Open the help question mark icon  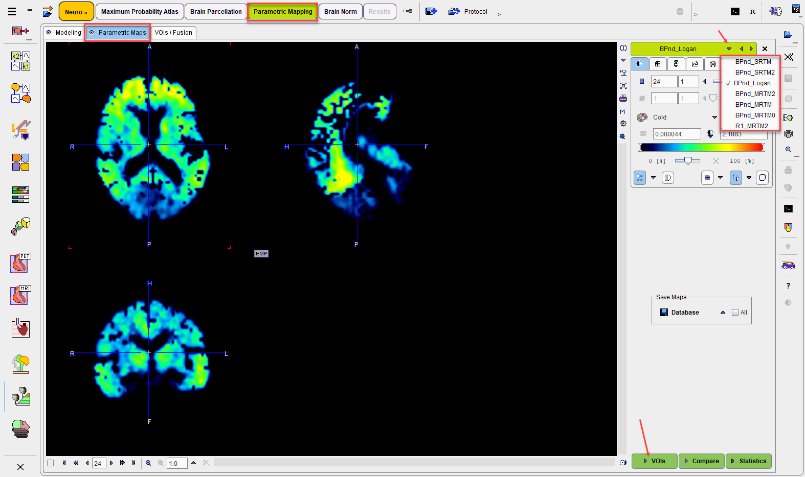pos(788,286)
